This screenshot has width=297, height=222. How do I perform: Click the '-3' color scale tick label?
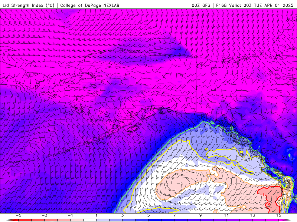[x=44, y=215]
